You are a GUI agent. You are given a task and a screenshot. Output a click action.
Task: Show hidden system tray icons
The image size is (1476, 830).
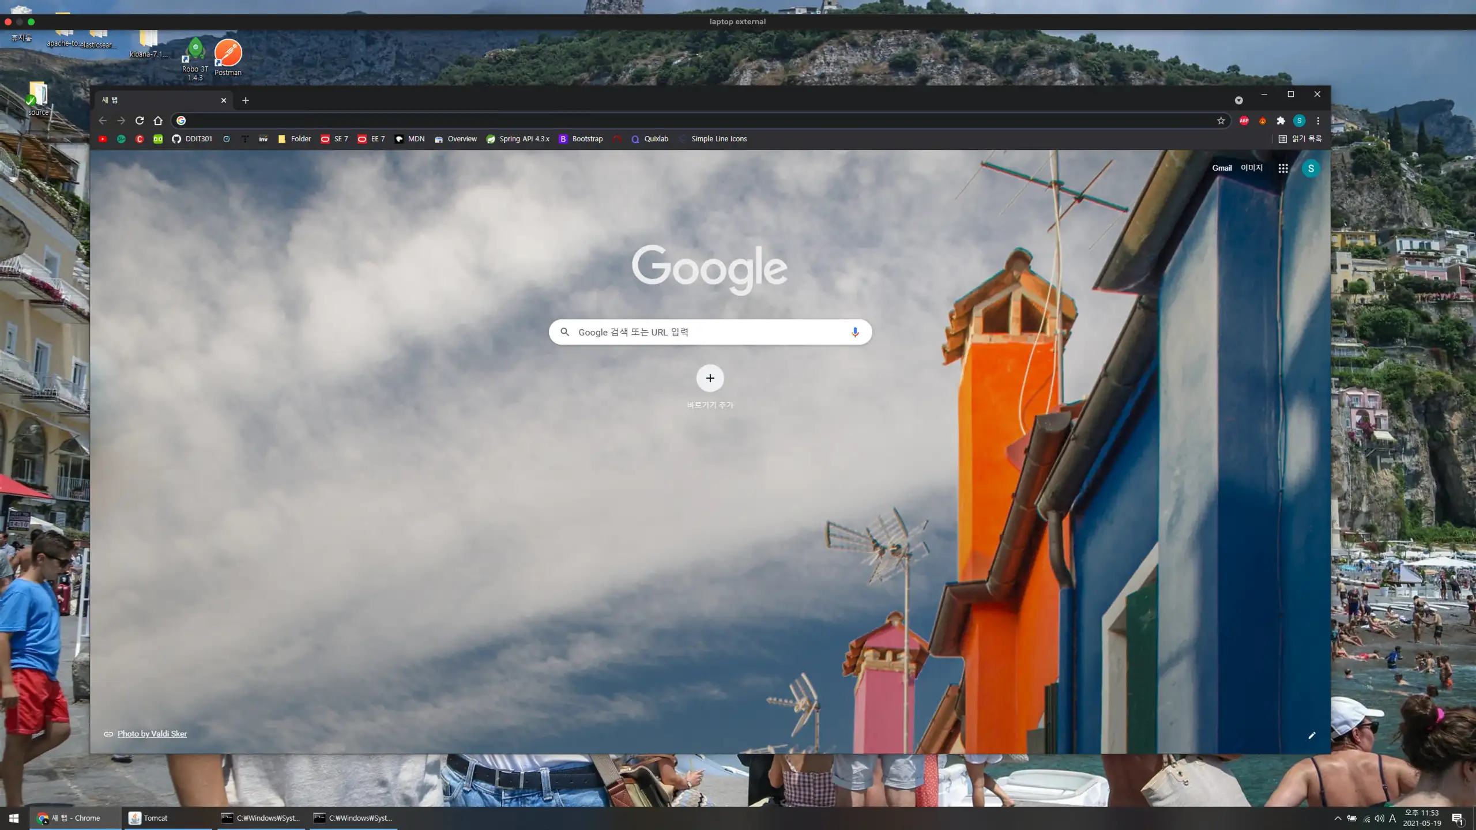click(1338, 818)
